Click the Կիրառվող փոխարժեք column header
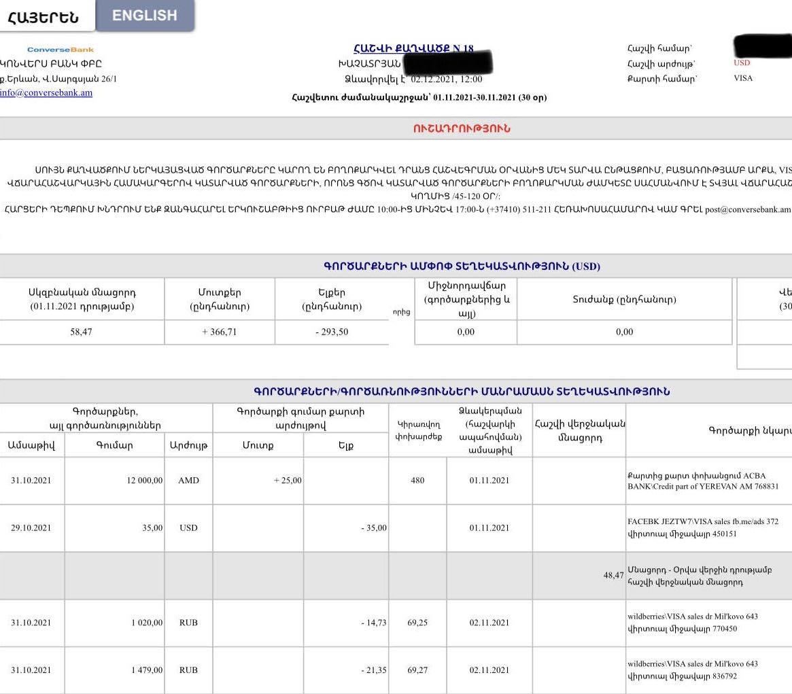792x694 pixels. [x=418, y=430]
